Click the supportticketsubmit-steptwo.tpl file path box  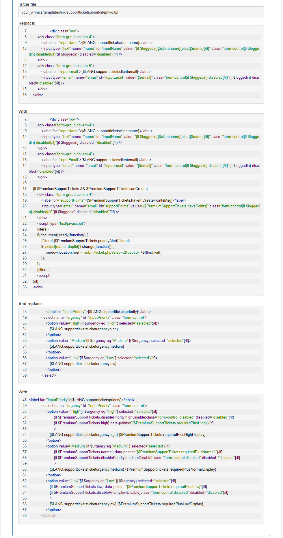(141, 12)
